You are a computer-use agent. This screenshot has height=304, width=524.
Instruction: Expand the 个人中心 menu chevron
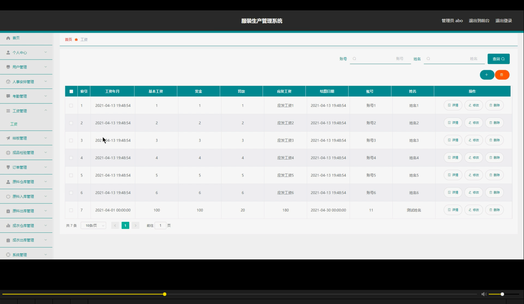46,53
